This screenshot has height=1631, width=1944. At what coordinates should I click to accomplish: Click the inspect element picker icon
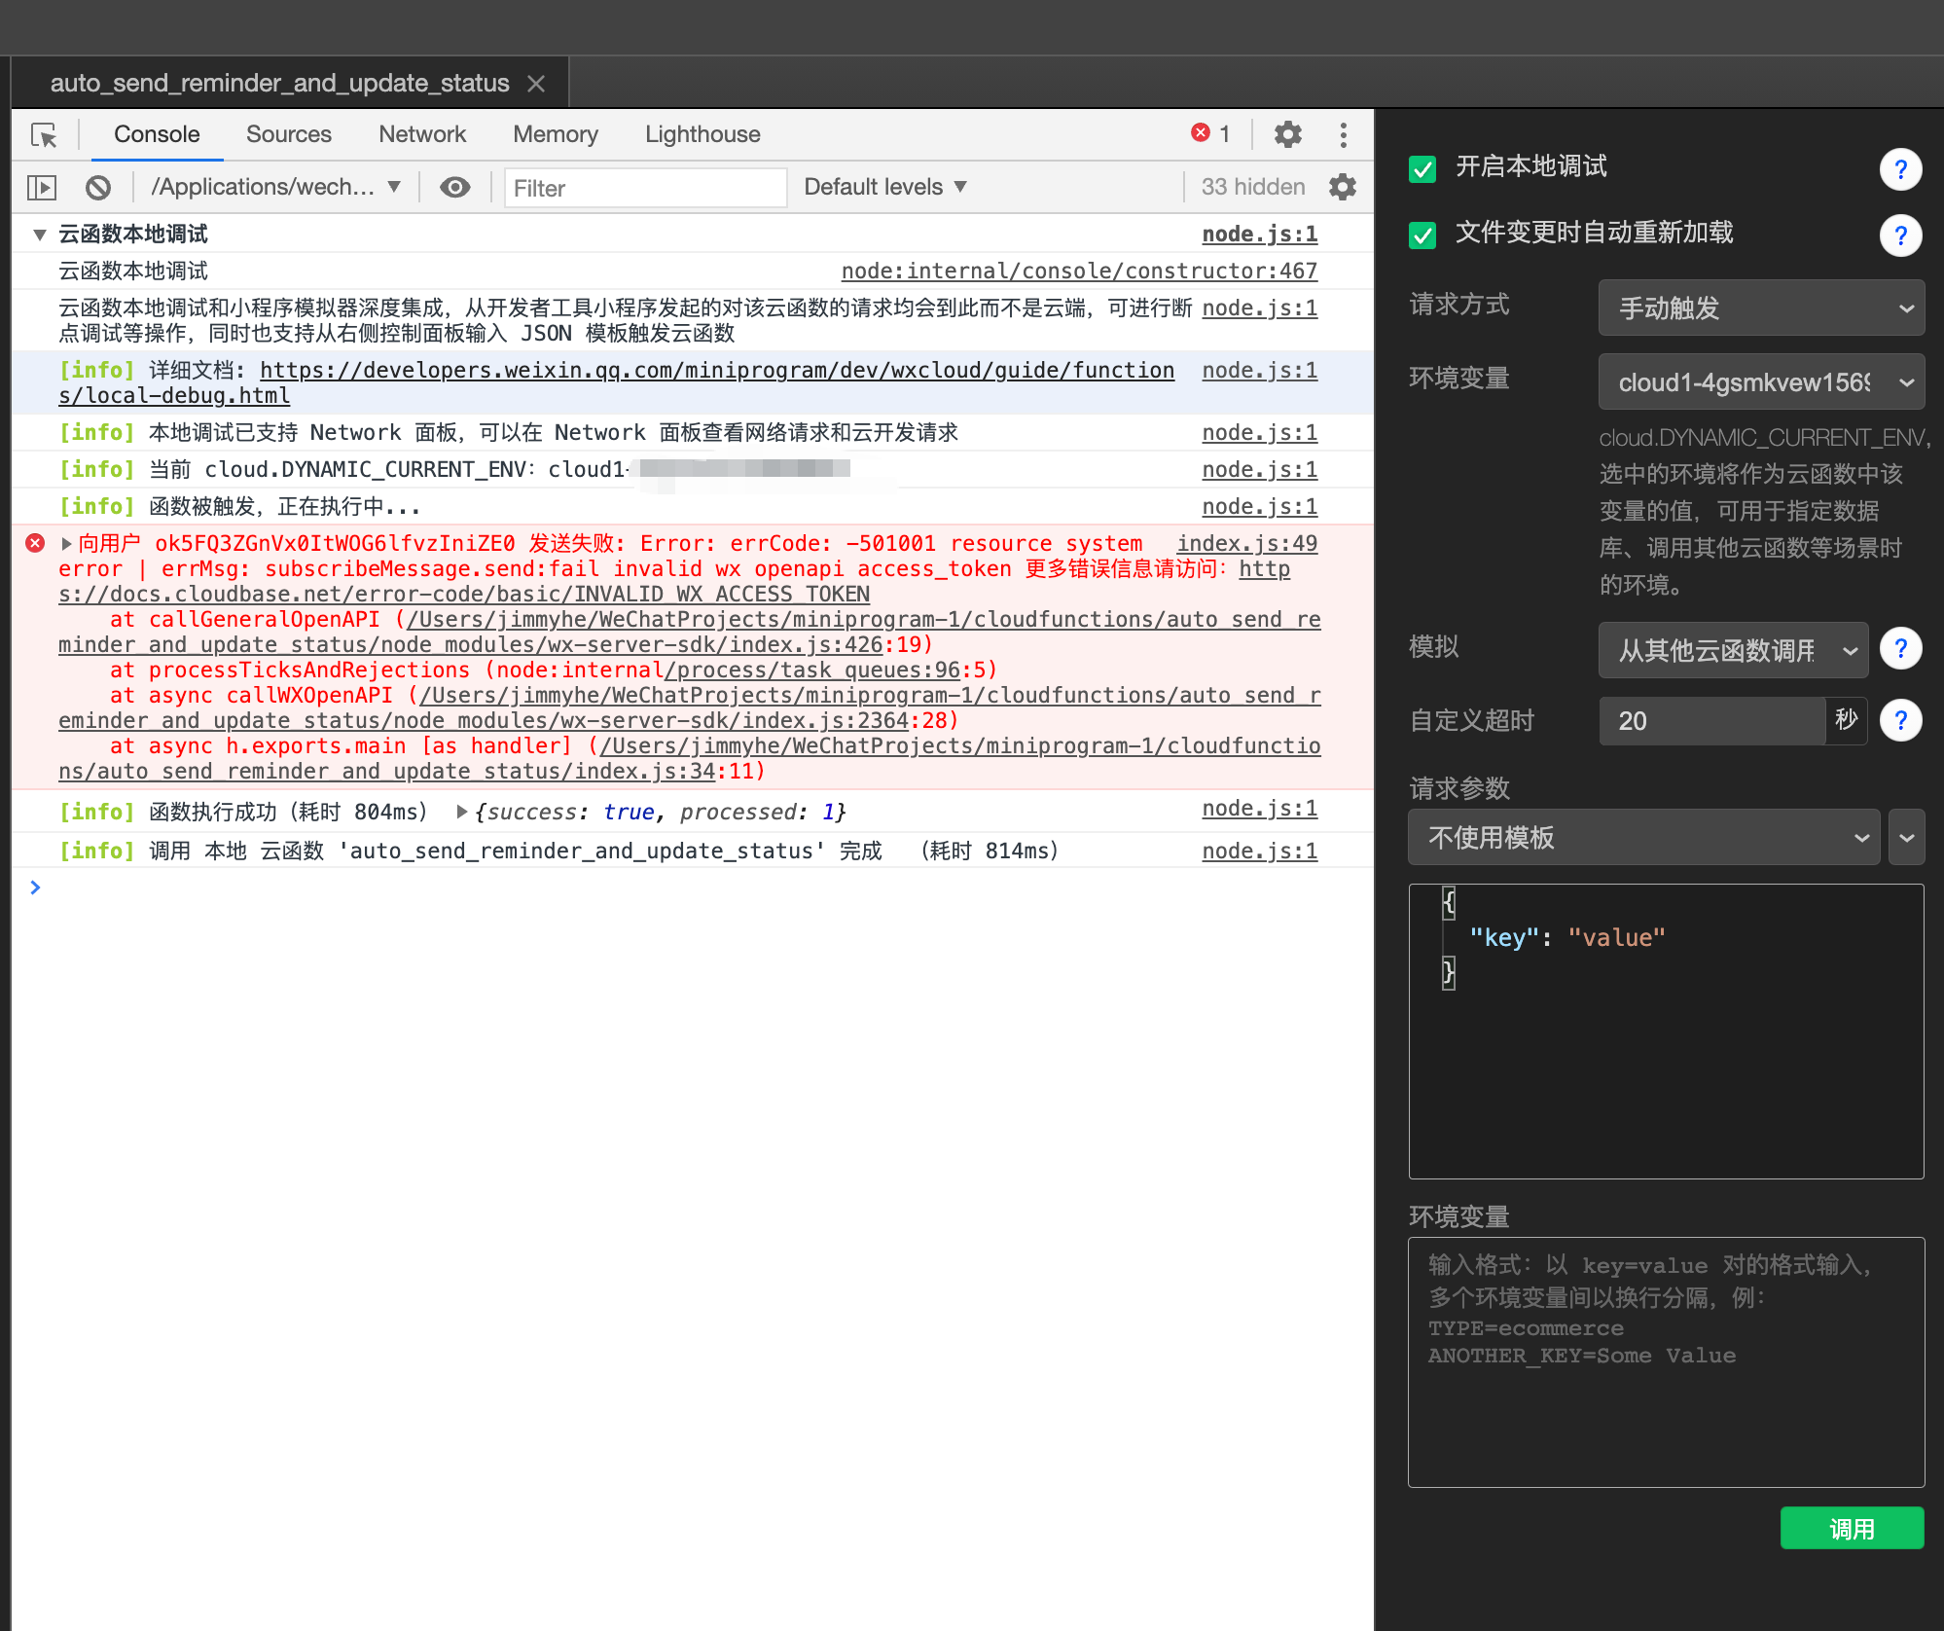44,134
